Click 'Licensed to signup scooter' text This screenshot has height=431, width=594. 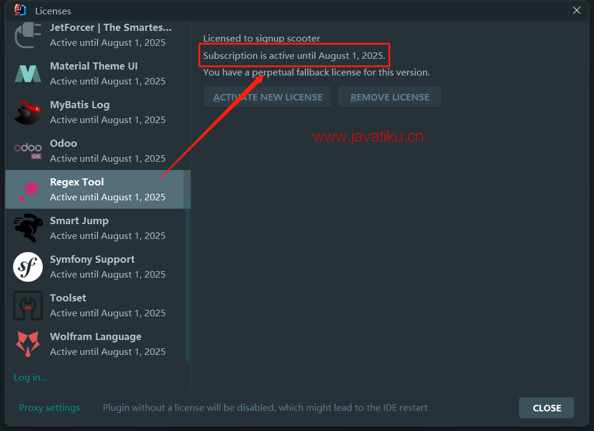tap(261, 39)
